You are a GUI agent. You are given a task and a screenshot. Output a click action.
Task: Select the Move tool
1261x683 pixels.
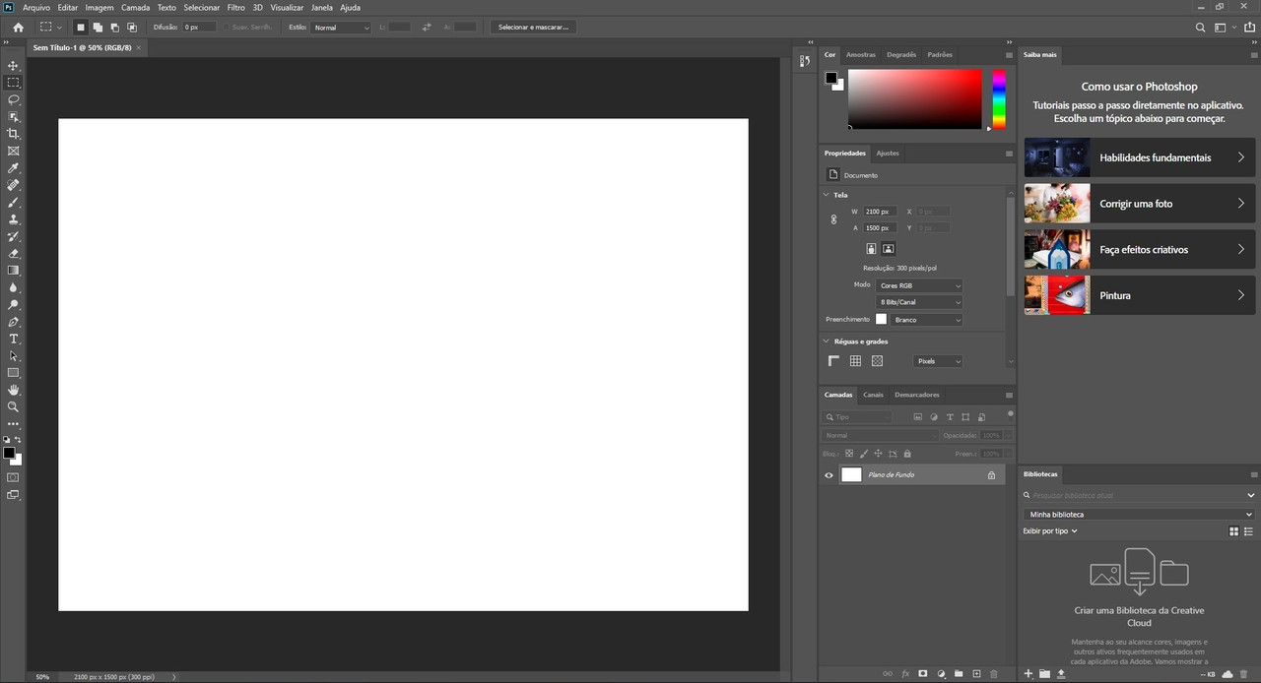[x=13, y=66]
